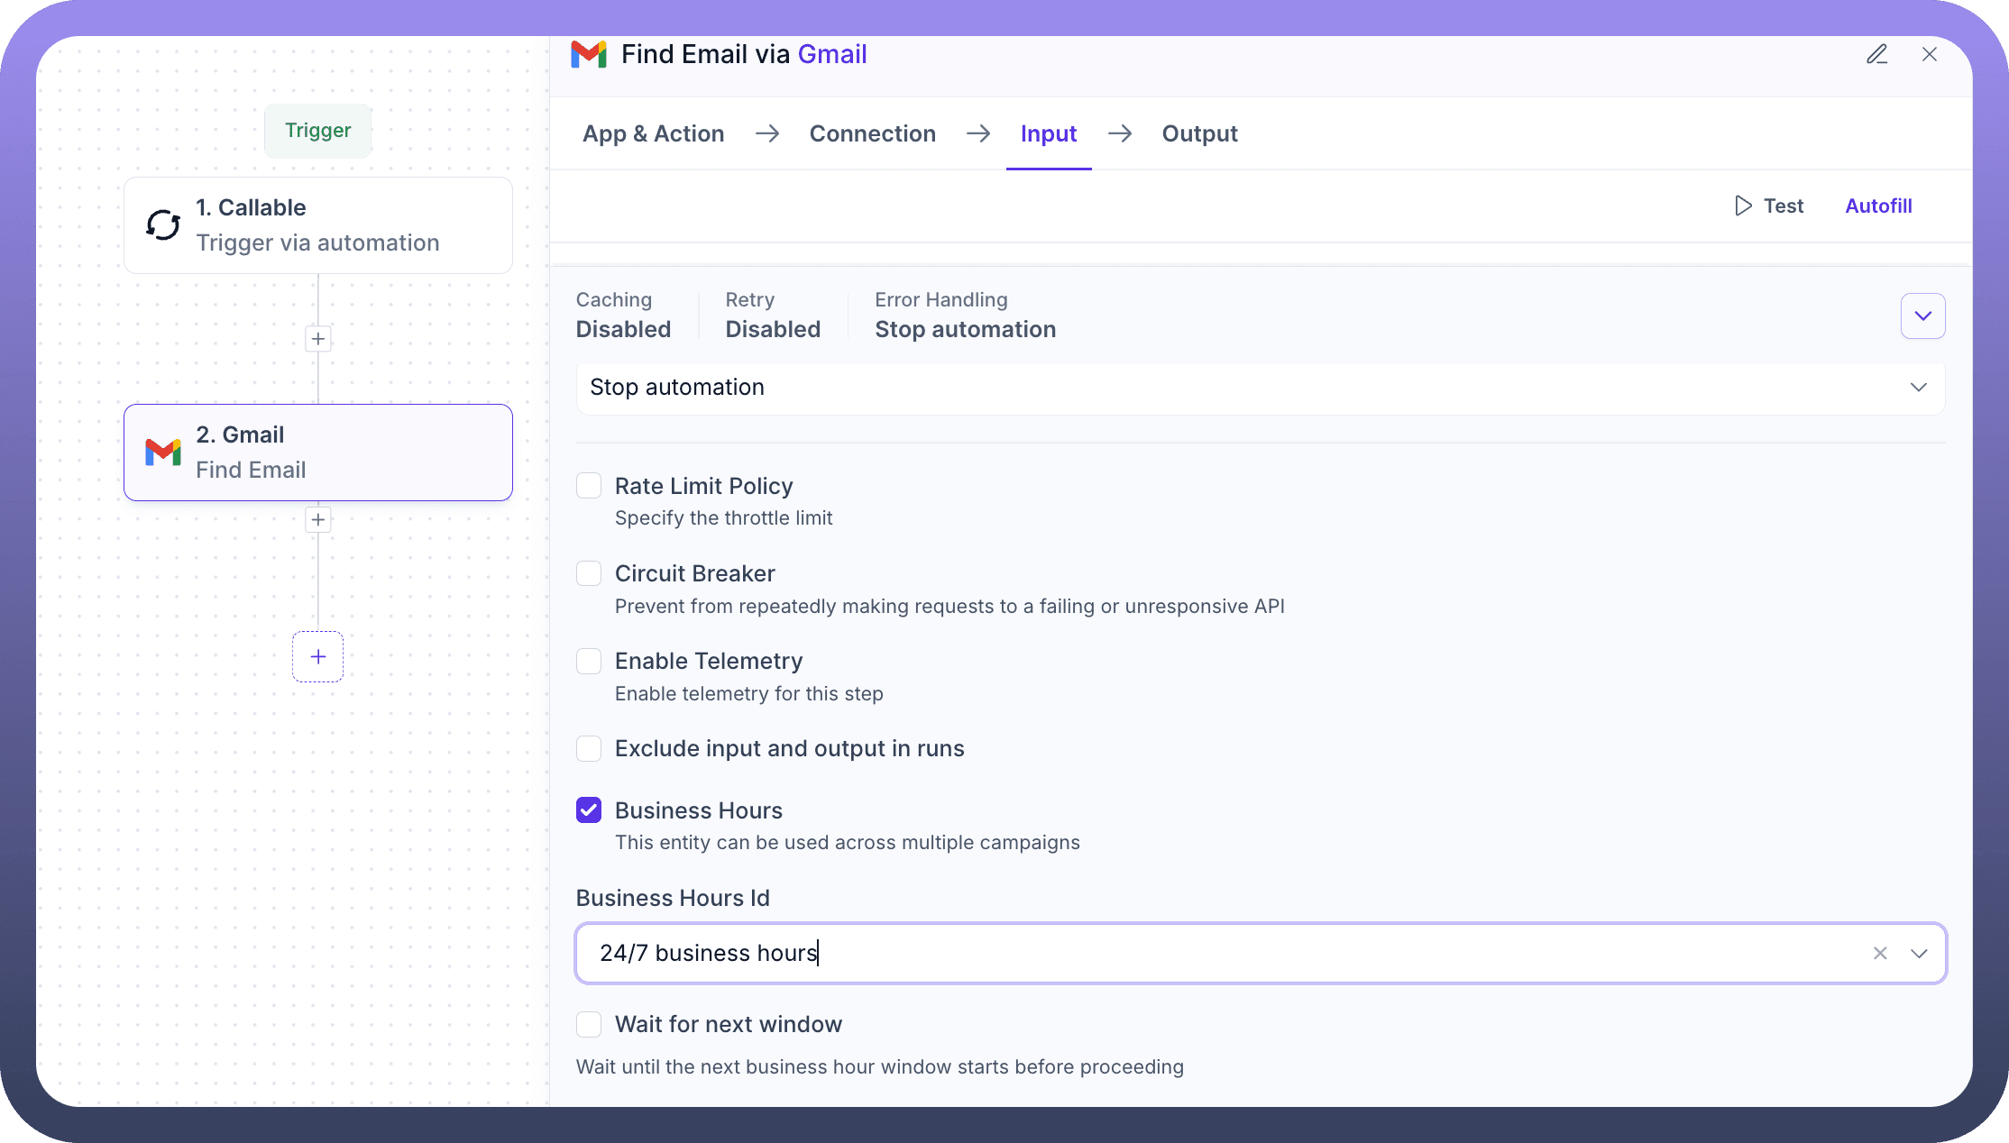
Task: Tick the Wait for next window checkbox
Action: pyautogui.click(x=589, y=1024)
